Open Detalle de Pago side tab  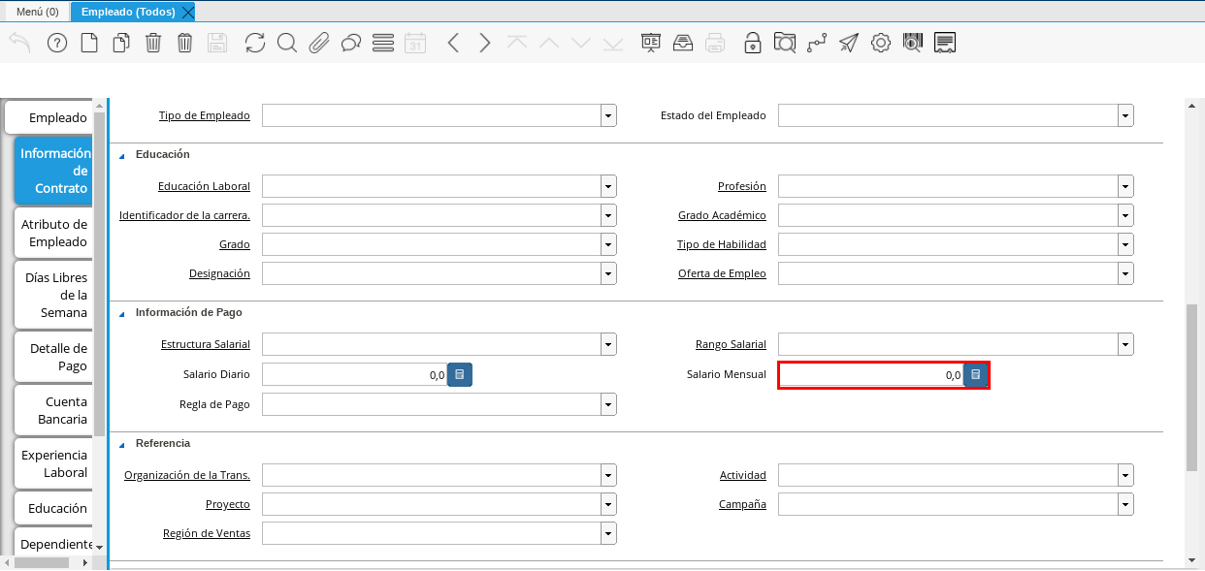53,357
